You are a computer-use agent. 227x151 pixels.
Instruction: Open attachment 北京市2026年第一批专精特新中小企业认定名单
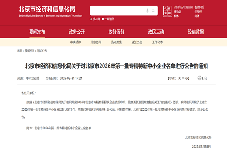(x=63, y=128)
